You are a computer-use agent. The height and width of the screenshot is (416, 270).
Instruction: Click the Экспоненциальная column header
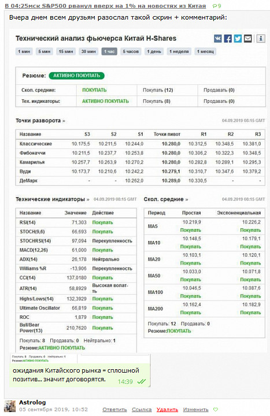[x=239, y=213]
